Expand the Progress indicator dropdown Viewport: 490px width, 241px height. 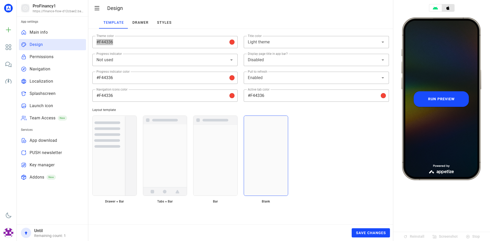point(165,60)
